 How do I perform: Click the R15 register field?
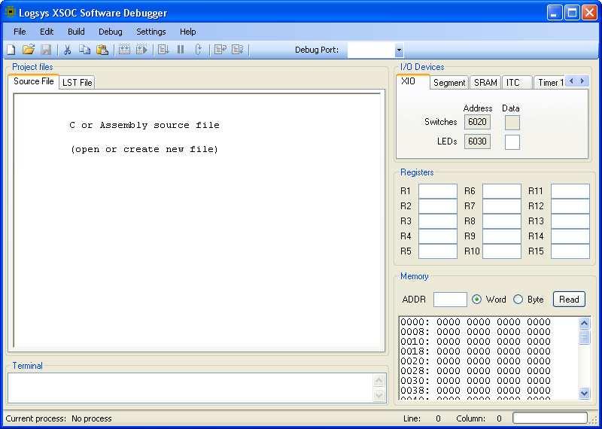click(570, 251)
